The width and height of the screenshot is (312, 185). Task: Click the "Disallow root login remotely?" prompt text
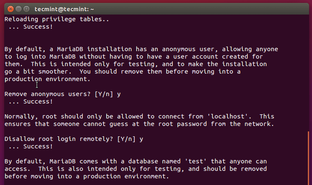tap(58, 139)
